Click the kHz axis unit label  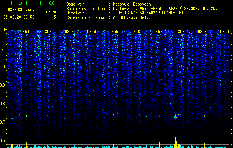click(3, 30)
